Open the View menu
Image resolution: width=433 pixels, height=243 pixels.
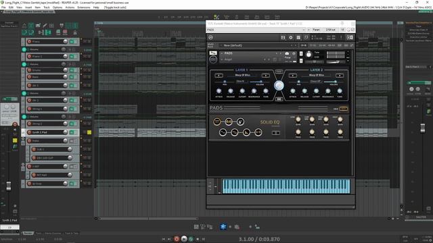[x=19, y=7]
